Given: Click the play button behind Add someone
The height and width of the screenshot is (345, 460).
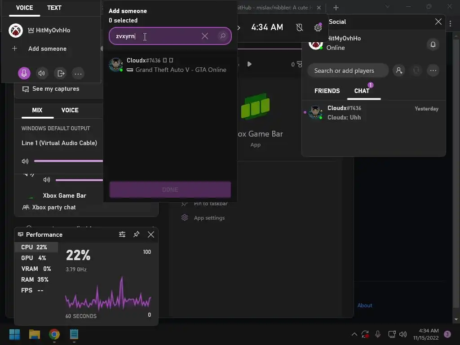Looking at the screenshot, I should pos(249,64).
